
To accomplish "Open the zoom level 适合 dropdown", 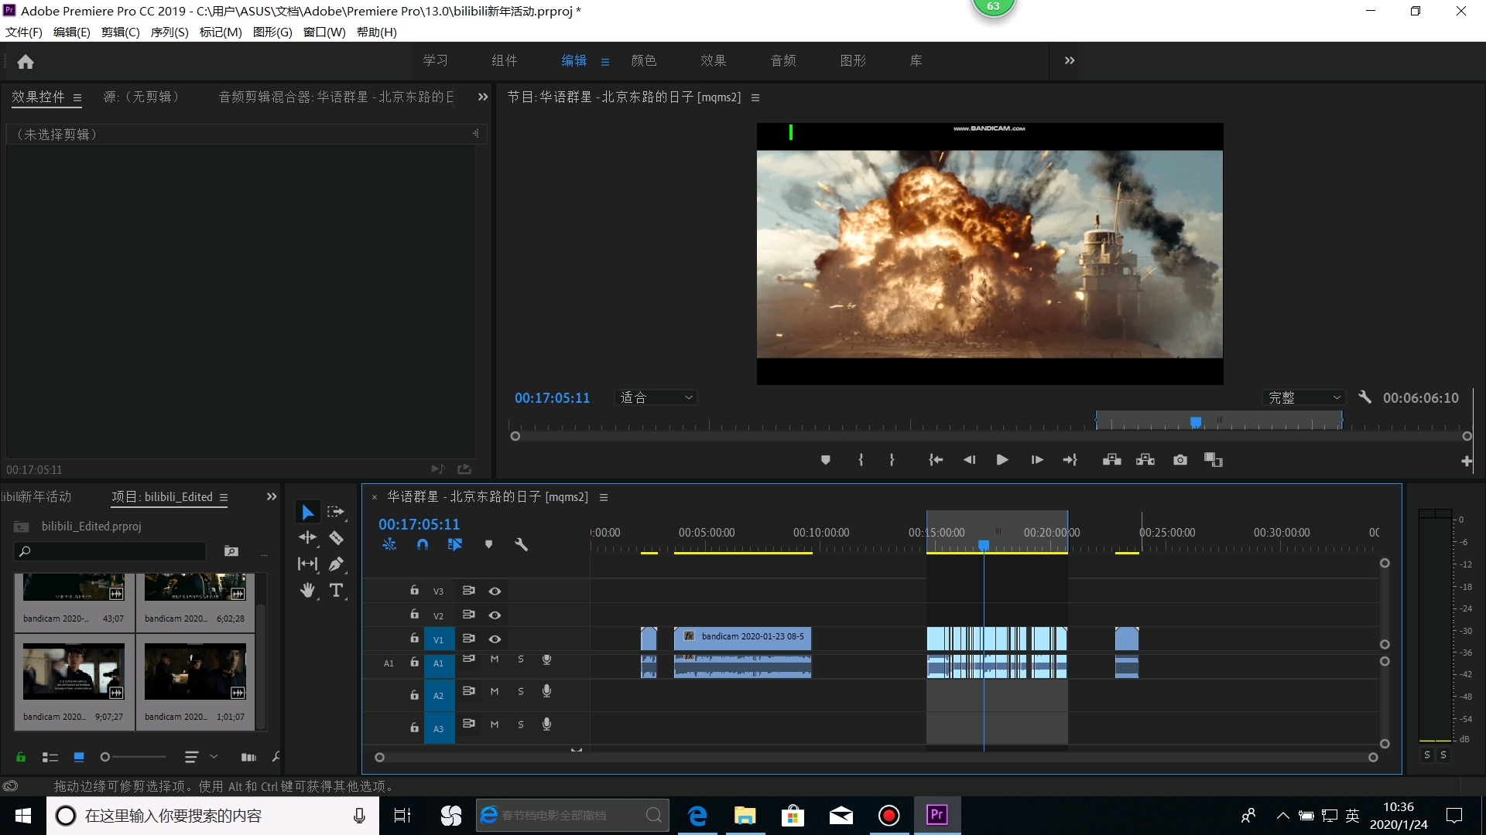I will click(656, 397).
